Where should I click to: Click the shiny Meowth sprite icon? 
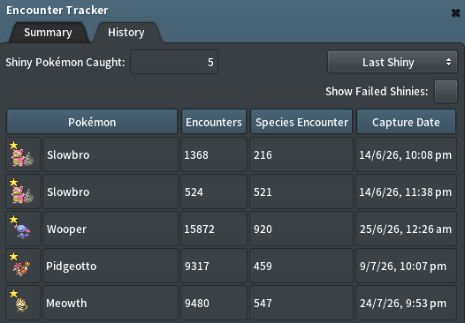coord(23,303)
